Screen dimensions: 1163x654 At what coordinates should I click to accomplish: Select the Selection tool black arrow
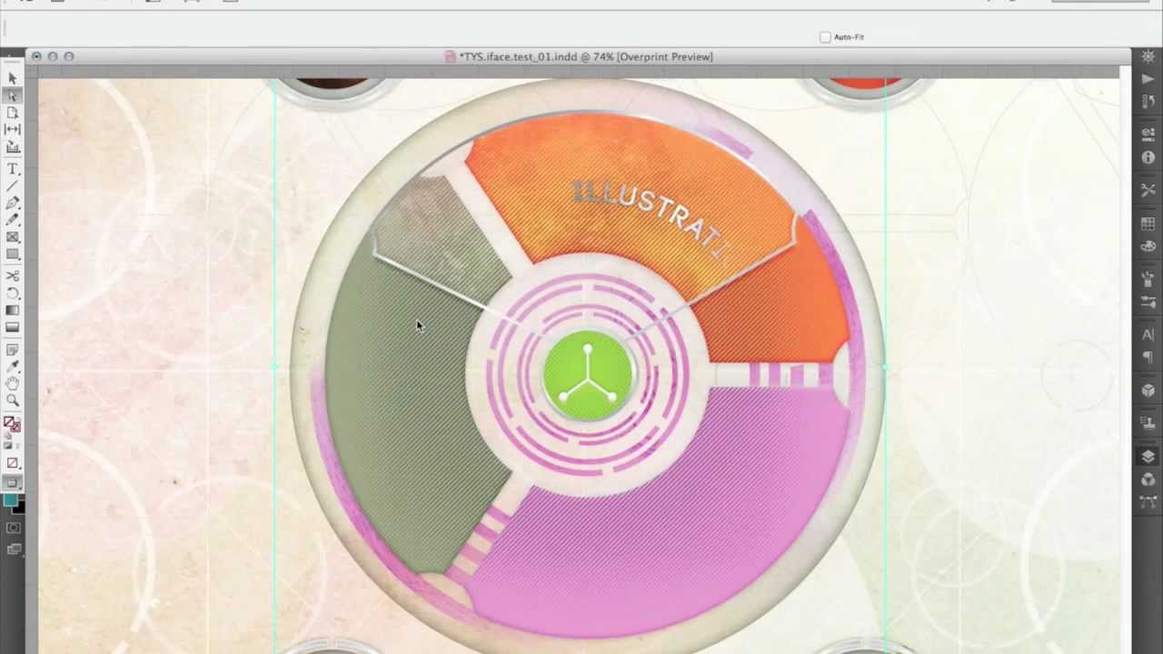[x=13, y=79]
